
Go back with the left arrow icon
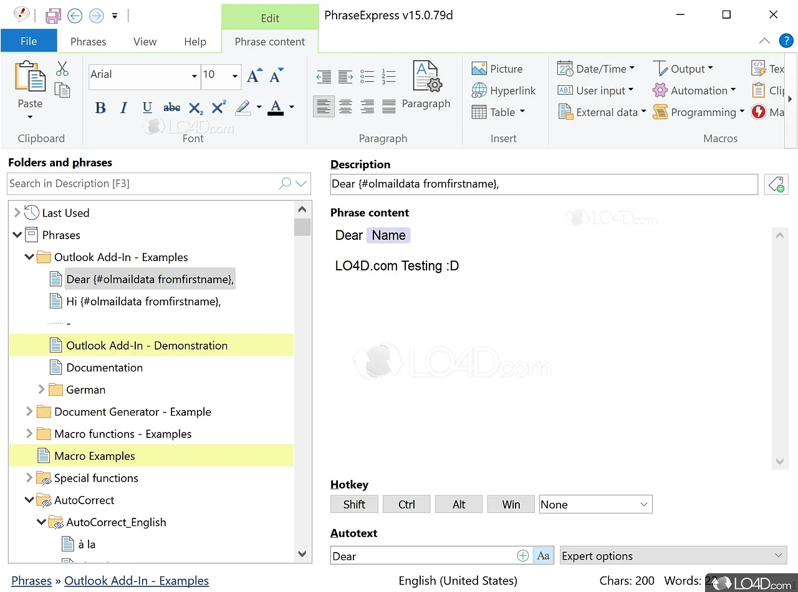(75, 16)
